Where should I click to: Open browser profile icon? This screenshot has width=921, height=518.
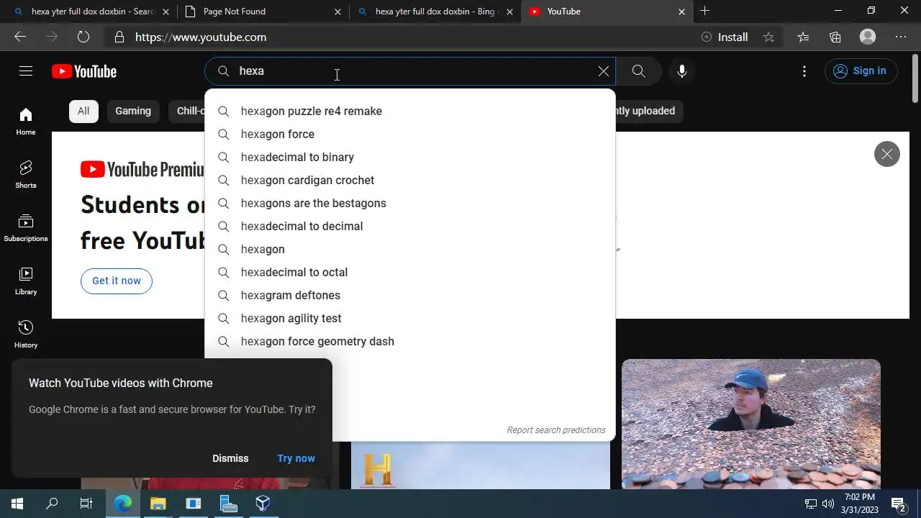(868, 37)
